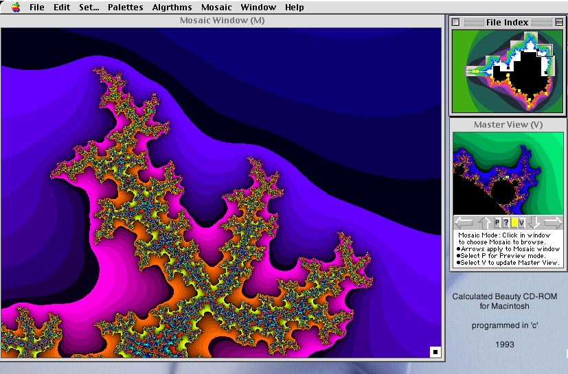Open the Edit menu
This screenshot has width=568, height=374.
point(62,8)
